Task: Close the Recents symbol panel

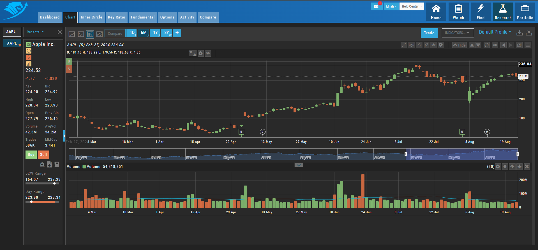Action: (x=60, y=32)
